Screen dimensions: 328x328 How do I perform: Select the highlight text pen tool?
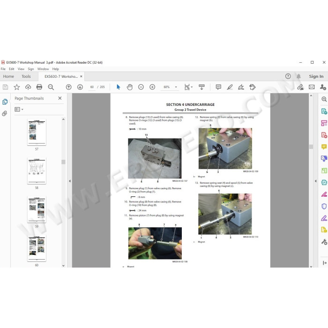click(230, 87)
